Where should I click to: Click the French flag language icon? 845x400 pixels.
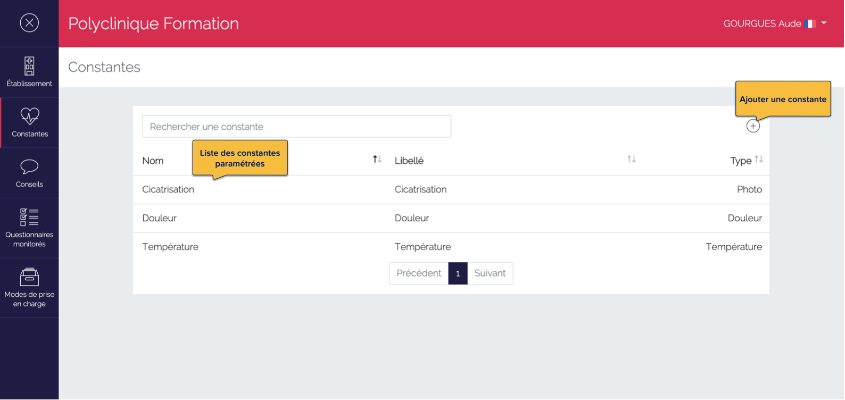810,24
